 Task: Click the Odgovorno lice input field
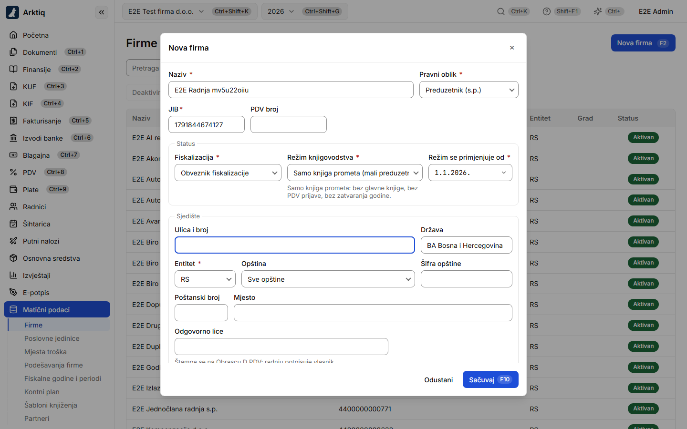click(281, 347)
